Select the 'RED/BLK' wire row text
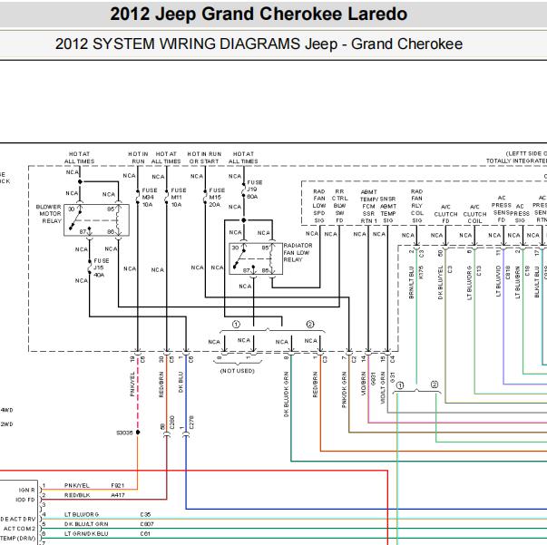 click(x=77, y=495)
